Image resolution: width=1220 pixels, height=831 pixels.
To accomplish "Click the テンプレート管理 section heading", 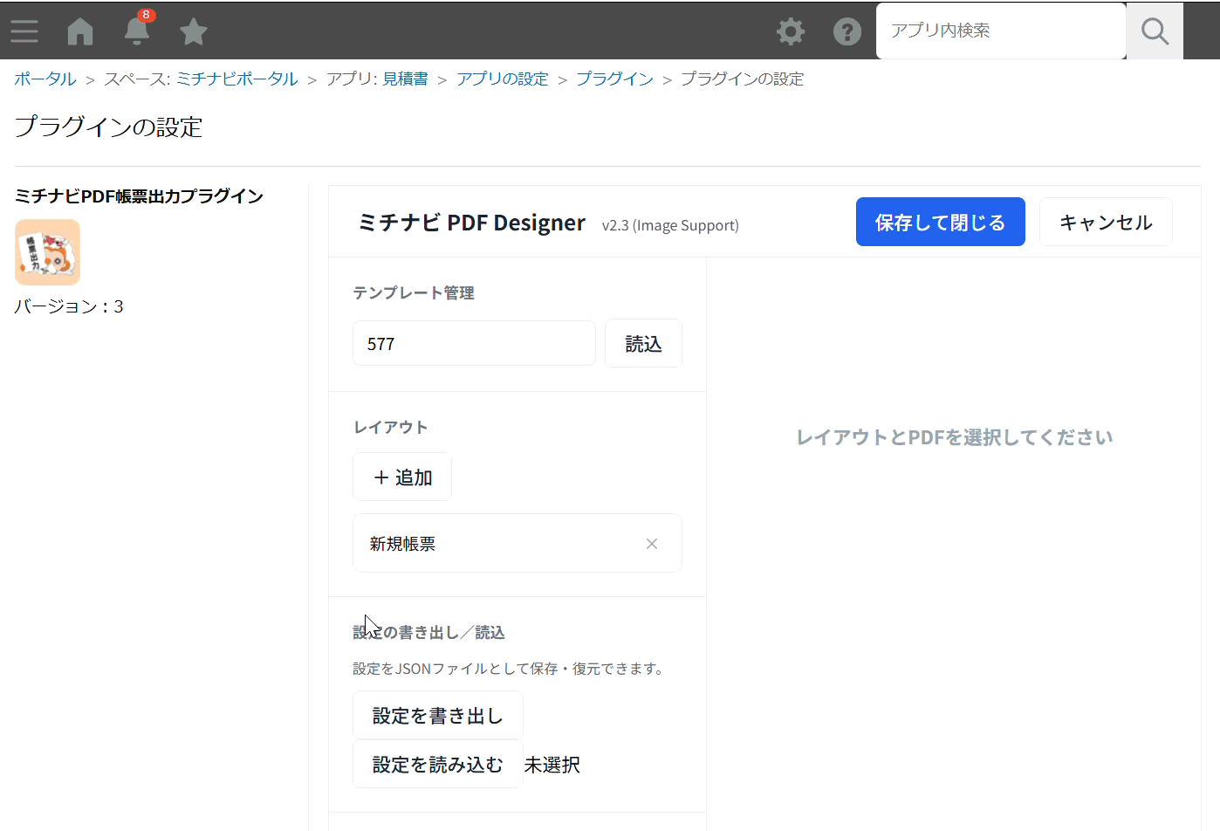I will 414,293.
